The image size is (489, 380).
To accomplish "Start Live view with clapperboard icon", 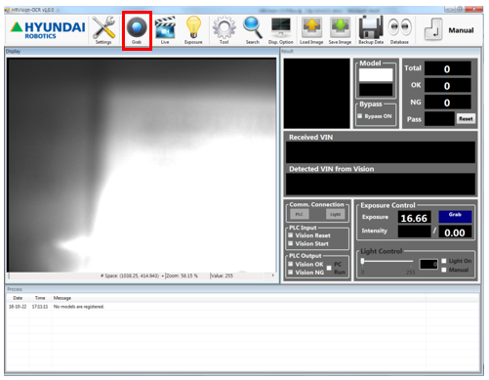I will (x=165, y=27).
